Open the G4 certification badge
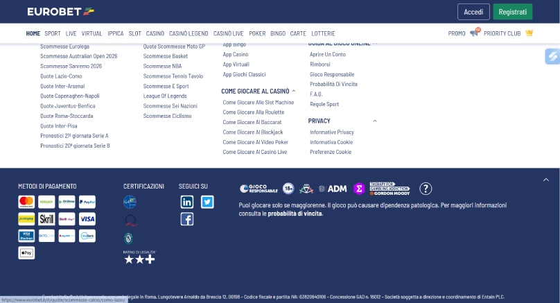This screenshot has width=560, height=303. (130, 202)
